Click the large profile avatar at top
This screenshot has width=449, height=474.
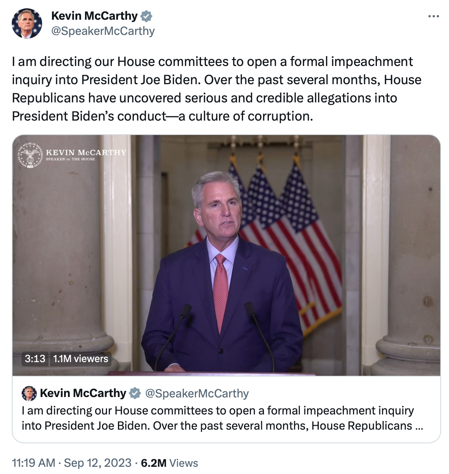coord(27,24)
